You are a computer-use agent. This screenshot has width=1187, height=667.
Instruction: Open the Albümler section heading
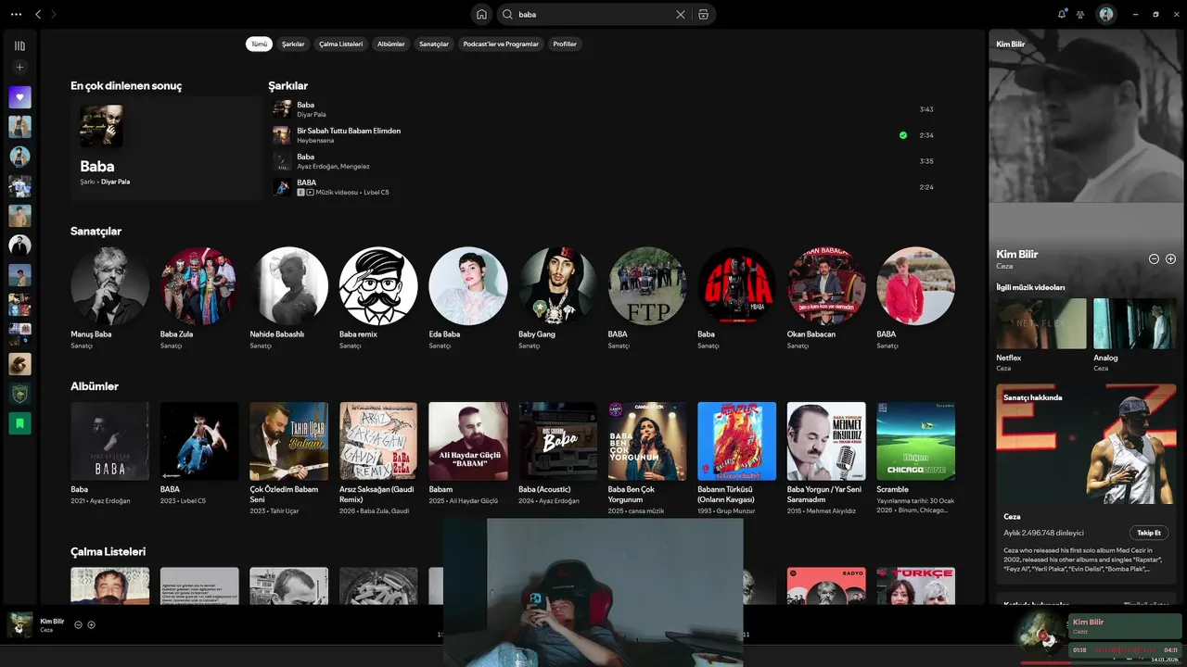95,386
